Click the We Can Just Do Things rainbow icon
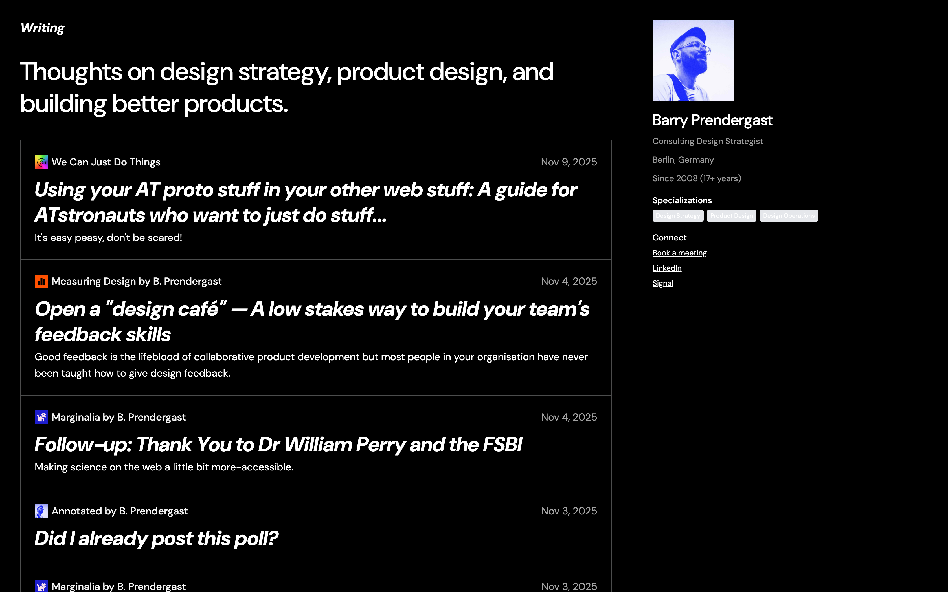This screenshot has height=592, width=948. tap(41, 162)
